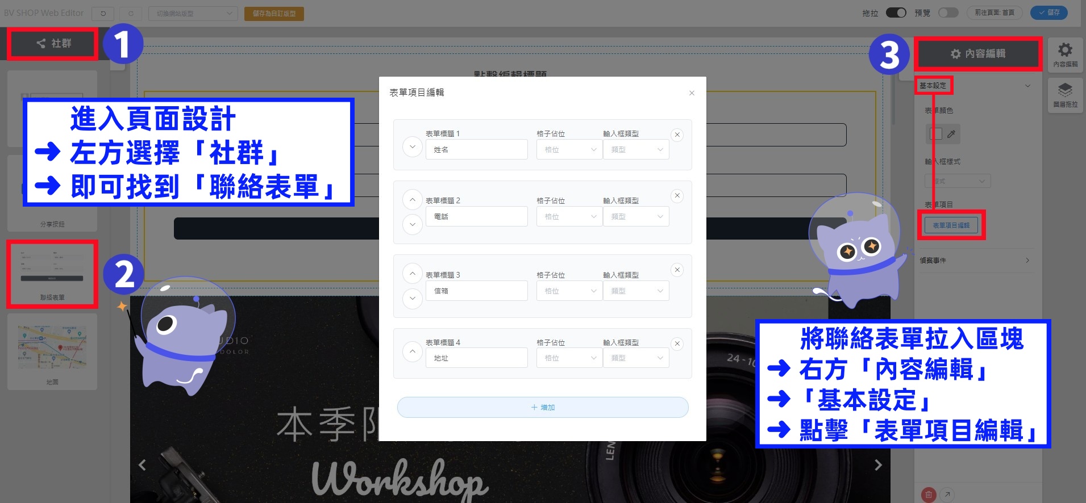Open 格子佔位 dropdown for 表單標題 1
The width and height of the screenshot is (1086, 503).
point(569,149)
